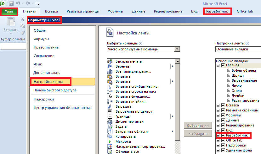Open the Файл menu tab
Viewport: 261px width, 154px height.
[9, 11]
